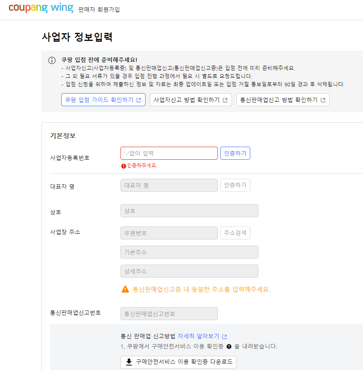363x370 pixels.
Task: Click the 사업자등록번호 input field
Action: coord(169,153)
